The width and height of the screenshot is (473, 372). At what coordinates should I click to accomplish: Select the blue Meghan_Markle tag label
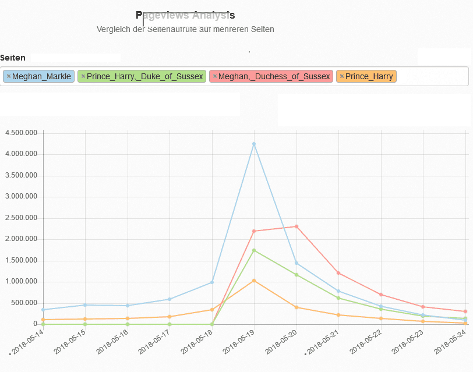click(41, 77)
